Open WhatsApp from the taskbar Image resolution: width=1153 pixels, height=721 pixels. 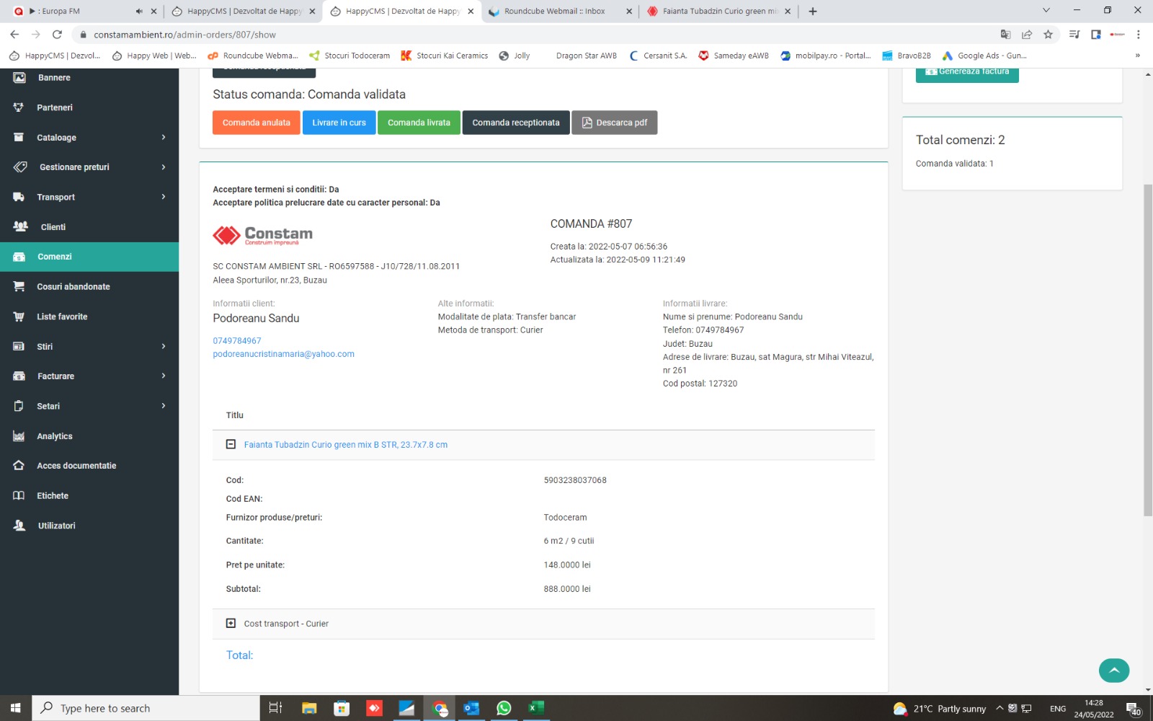pos(504,708)
